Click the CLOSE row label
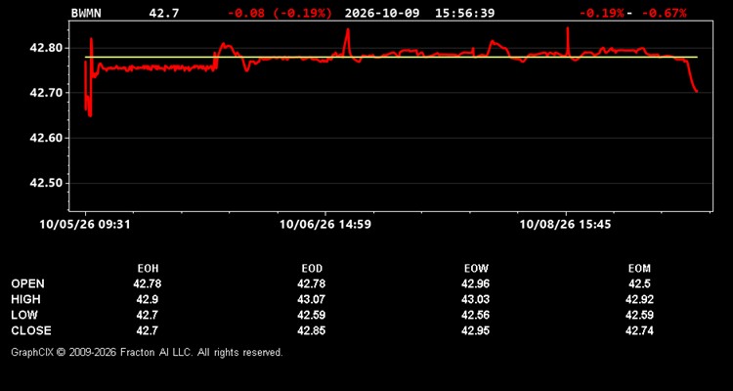The image size is (733, 391). [31, 330]
